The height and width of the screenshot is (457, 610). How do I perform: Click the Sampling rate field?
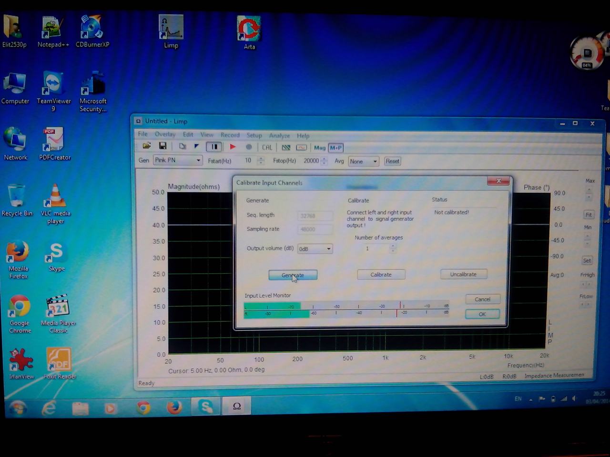click(x=315, y=229)
